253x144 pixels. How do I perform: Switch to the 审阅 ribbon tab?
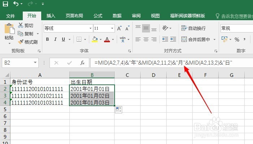pyautogui.click(x=136, y=16)
